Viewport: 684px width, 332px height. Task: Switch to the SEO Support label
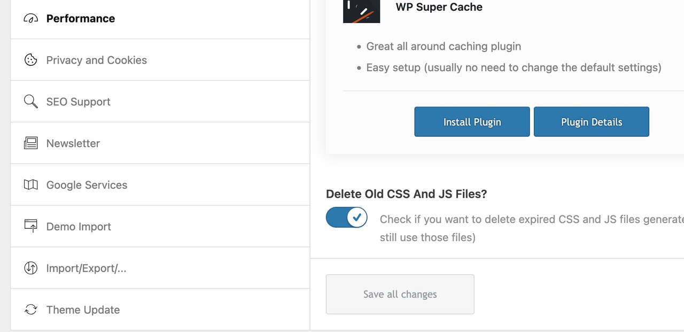[x=78, y=102]
